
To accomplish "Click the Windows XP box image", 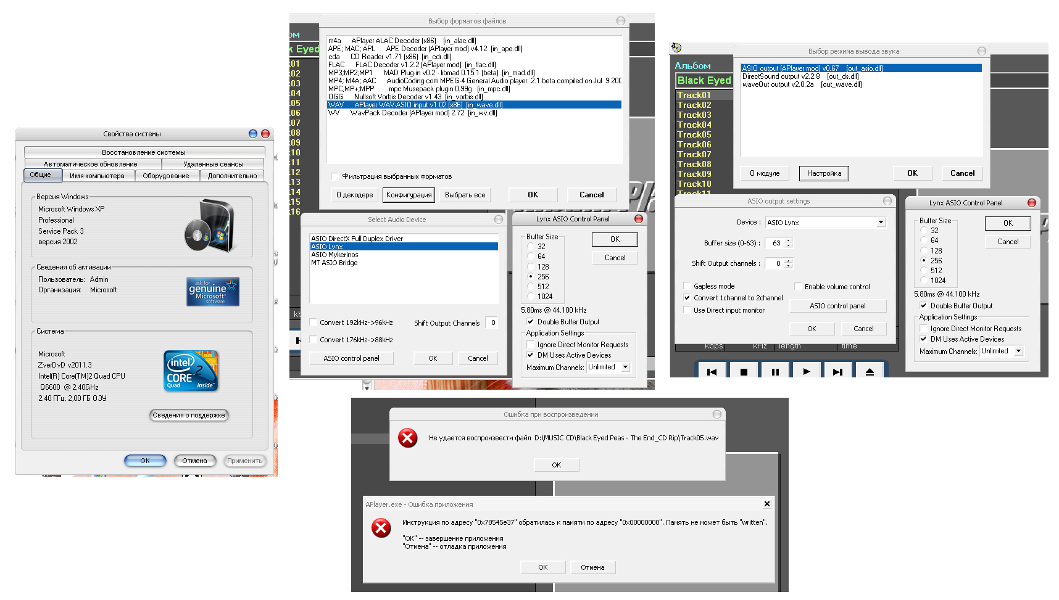I will coord(210,225).
